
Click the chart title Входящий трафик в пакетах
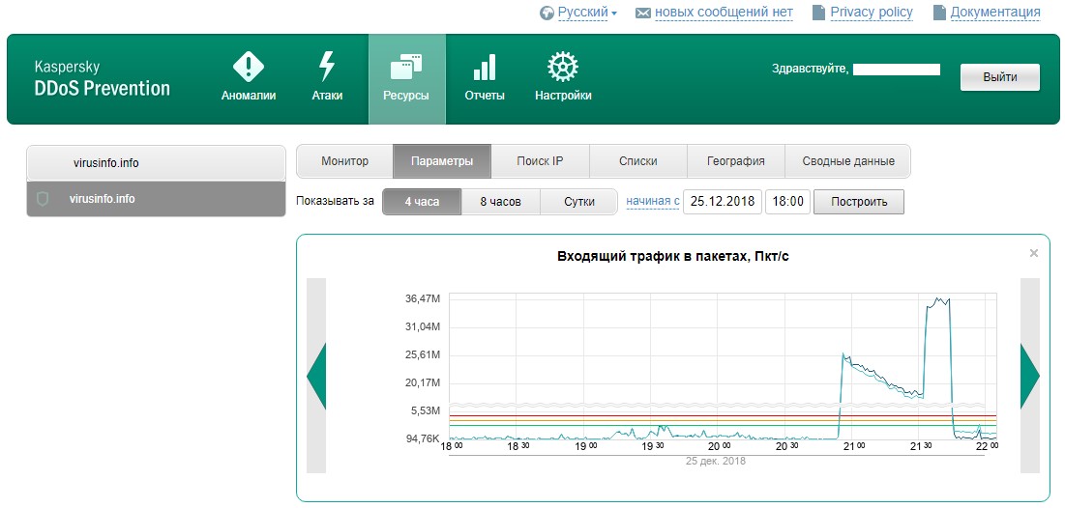click(x=672, y=256)
